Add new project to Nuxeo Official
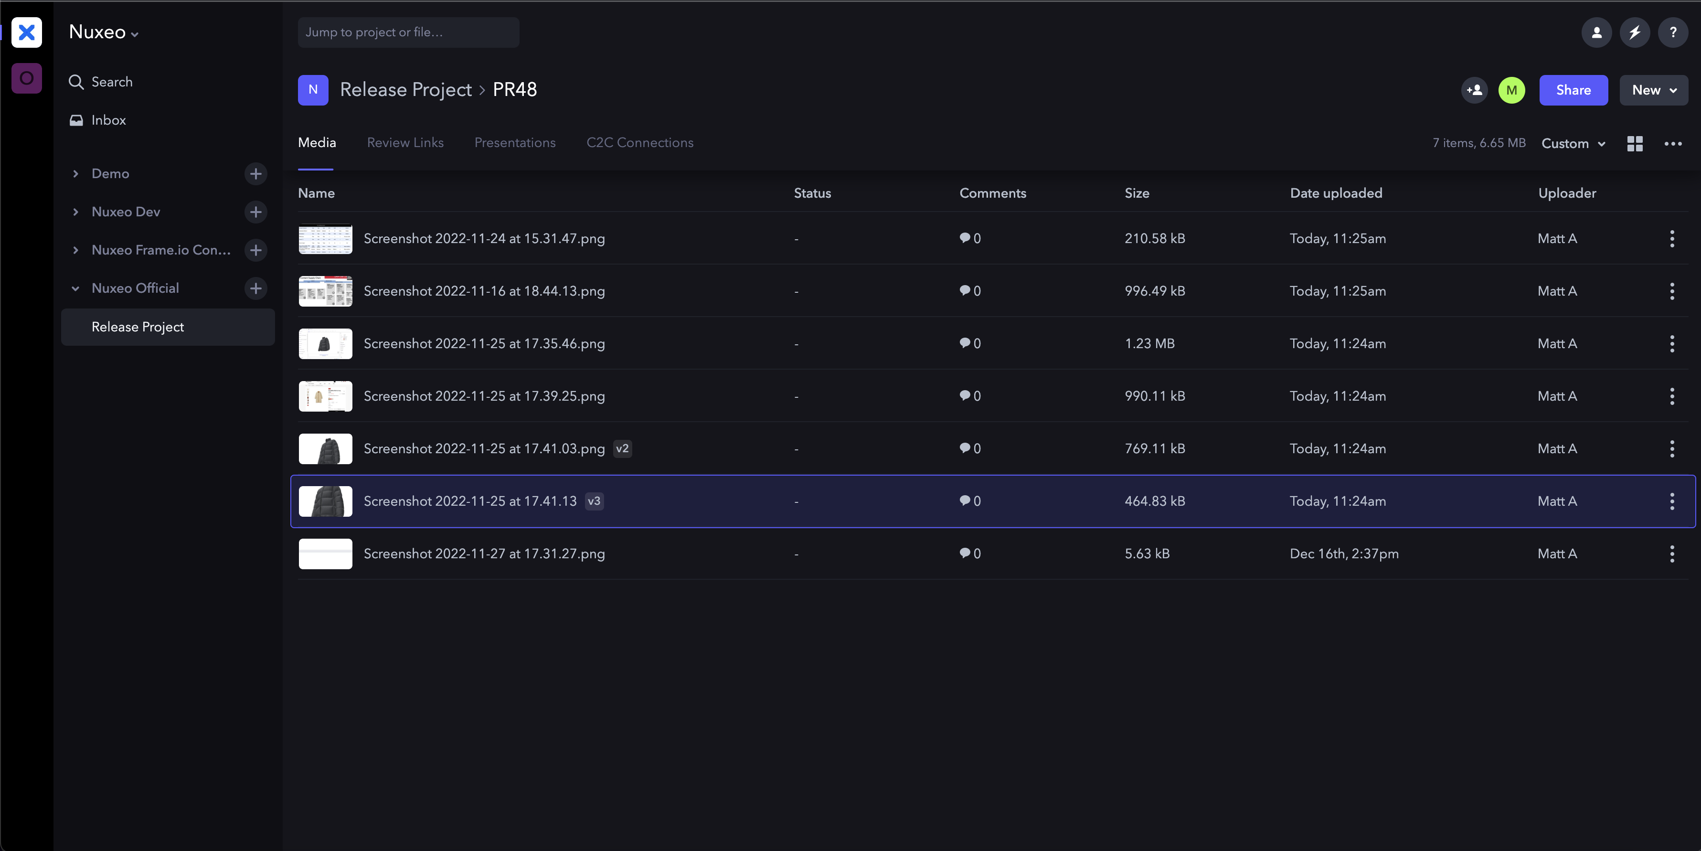The image size is (1701, 851). pos(255,288)
